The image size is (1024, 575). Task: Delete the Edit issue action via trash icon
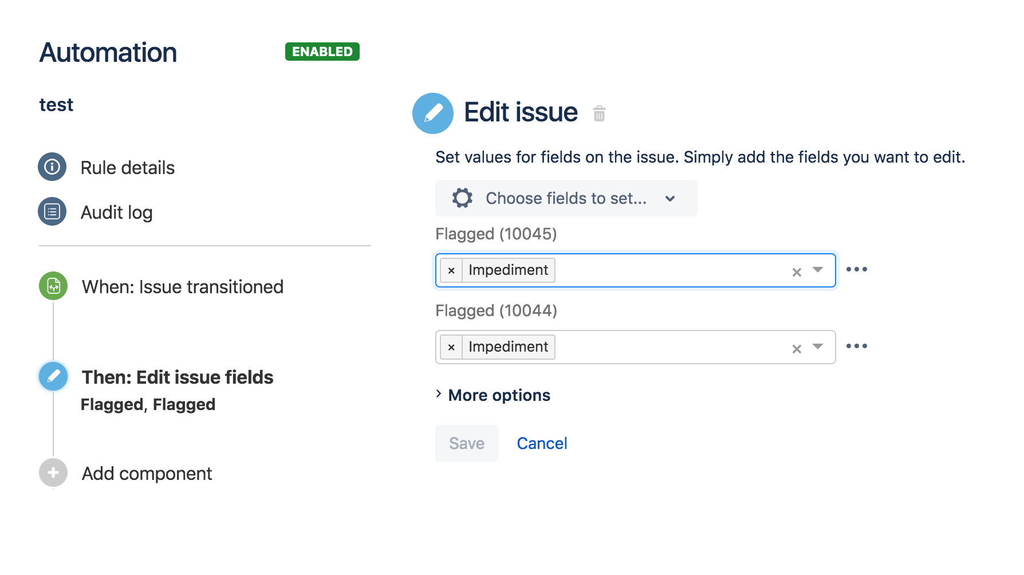point(599,114)
